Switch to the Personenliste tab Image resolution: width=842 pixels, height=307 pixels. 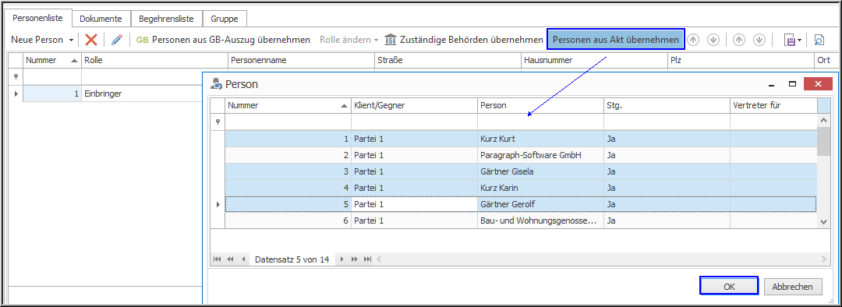(37, 18)
